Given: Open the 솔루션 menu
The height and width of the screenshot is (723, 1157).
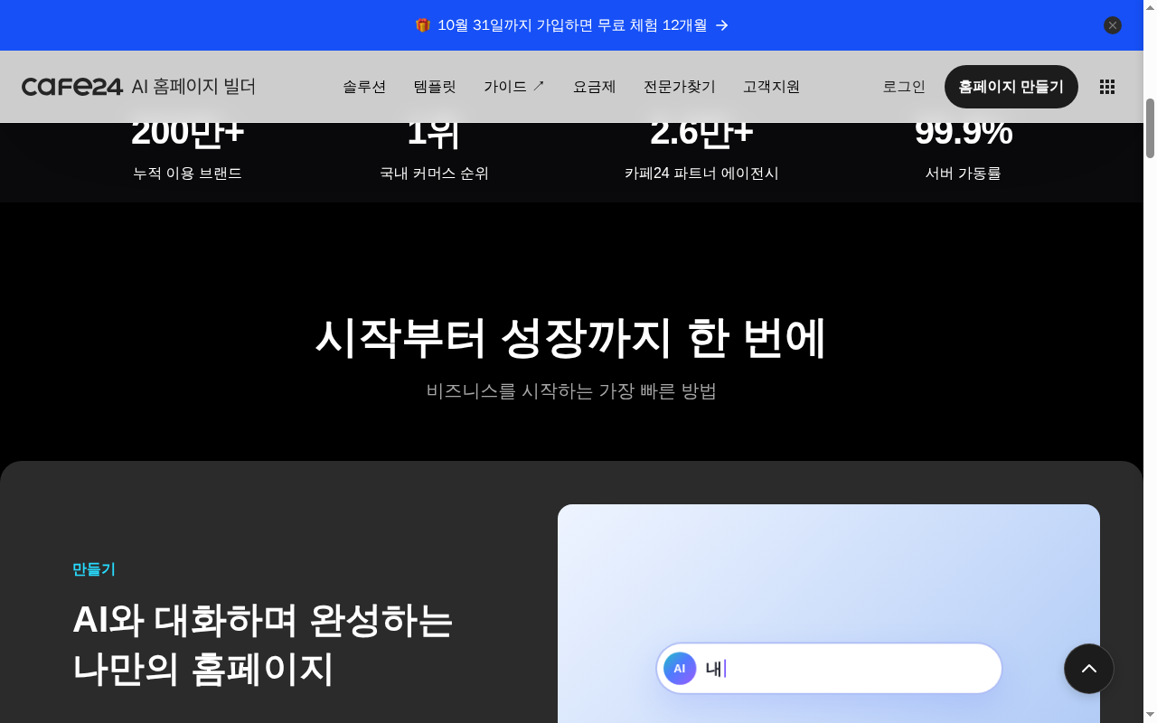Looking at the screenshot, I should point(364,87).
